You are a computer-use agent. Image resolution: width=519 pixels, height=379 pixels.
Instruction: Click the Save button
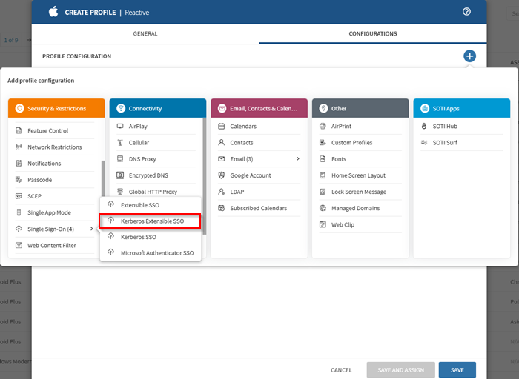coord(457,370)
